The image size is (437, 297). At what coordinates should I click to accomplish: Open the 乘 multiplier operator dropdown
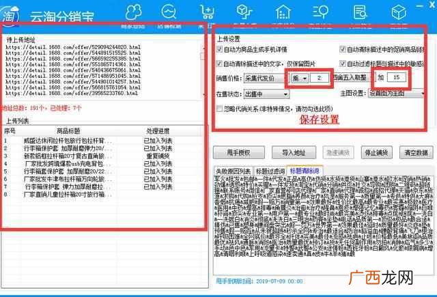[299, 79]
